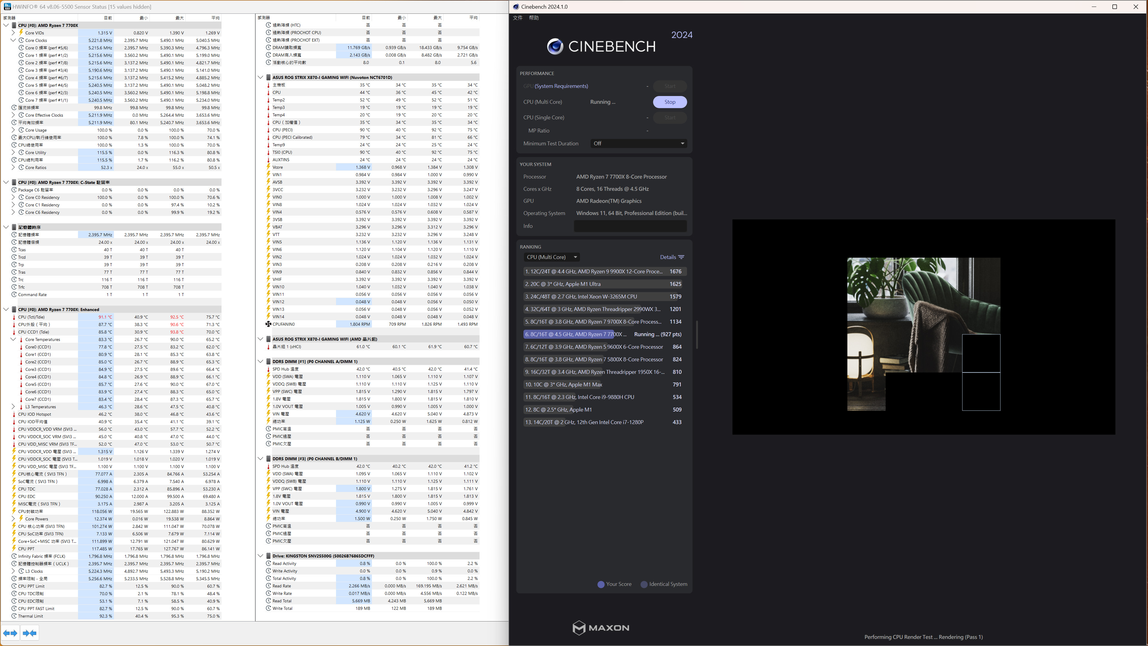Click the HWiNFO title bar app icon

pyautogui.click(x=7, y=7)
